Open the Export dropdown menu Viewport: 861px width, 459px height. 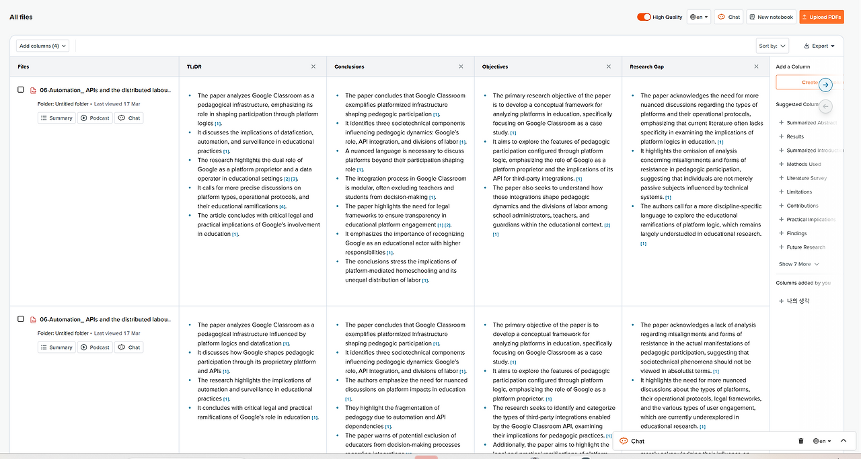tap(819, 46)
